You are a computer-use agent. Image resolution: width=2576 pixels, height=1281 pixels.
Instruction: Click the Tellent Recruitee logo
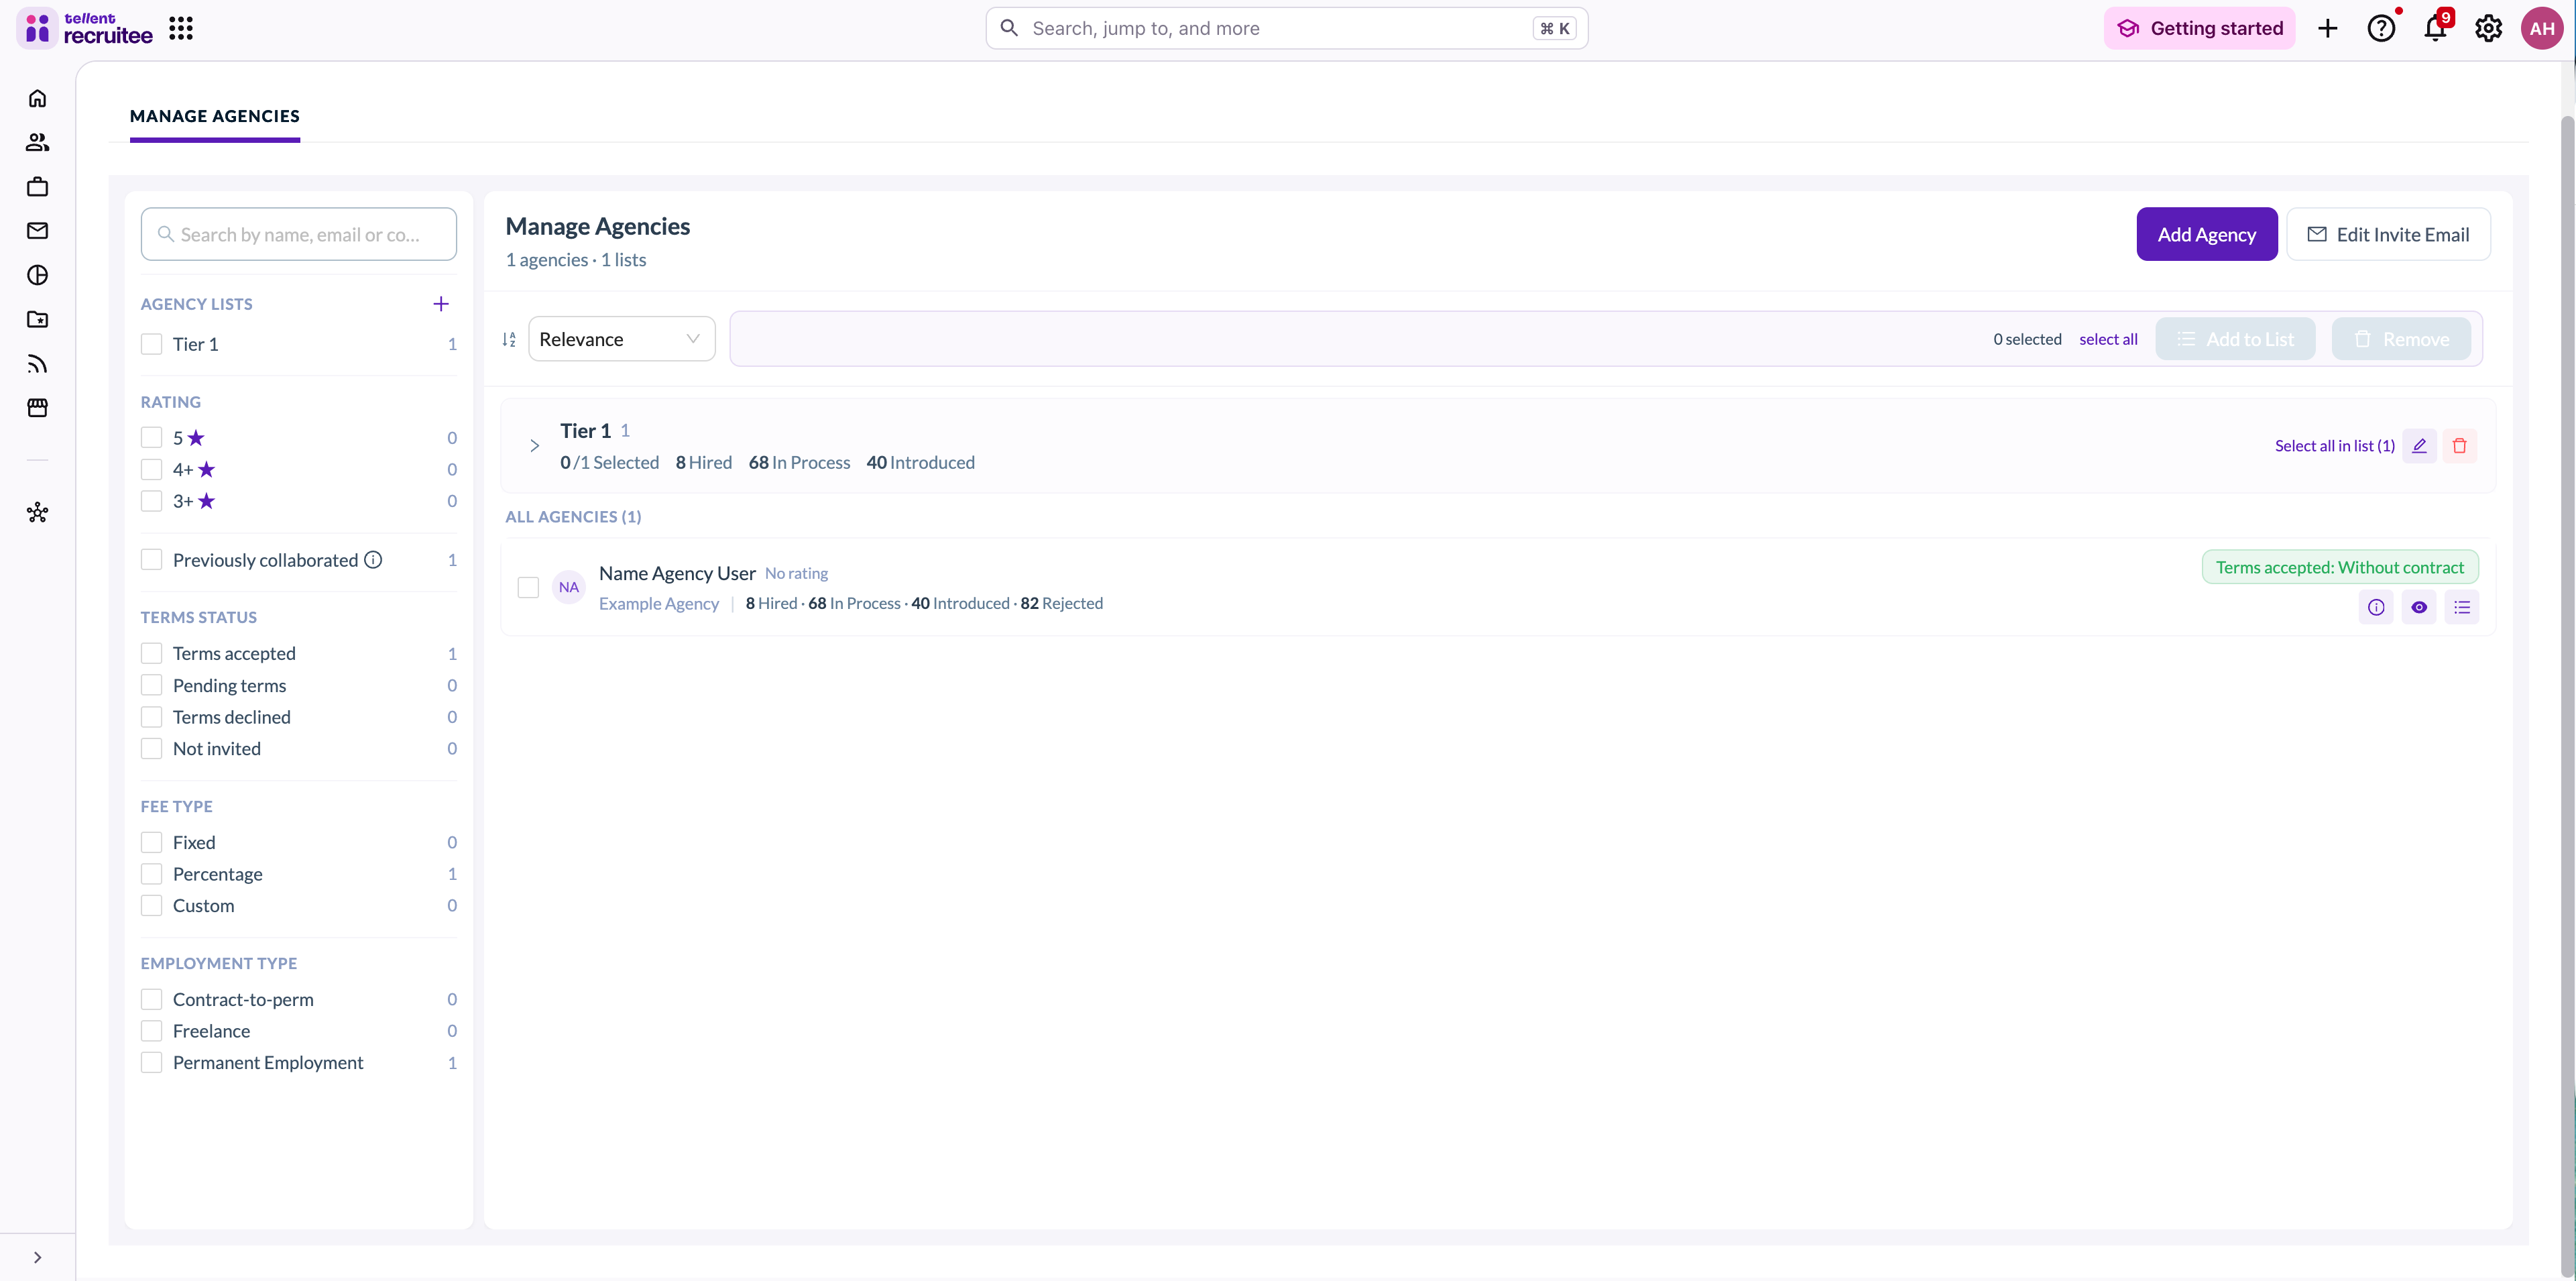(85, 28)
